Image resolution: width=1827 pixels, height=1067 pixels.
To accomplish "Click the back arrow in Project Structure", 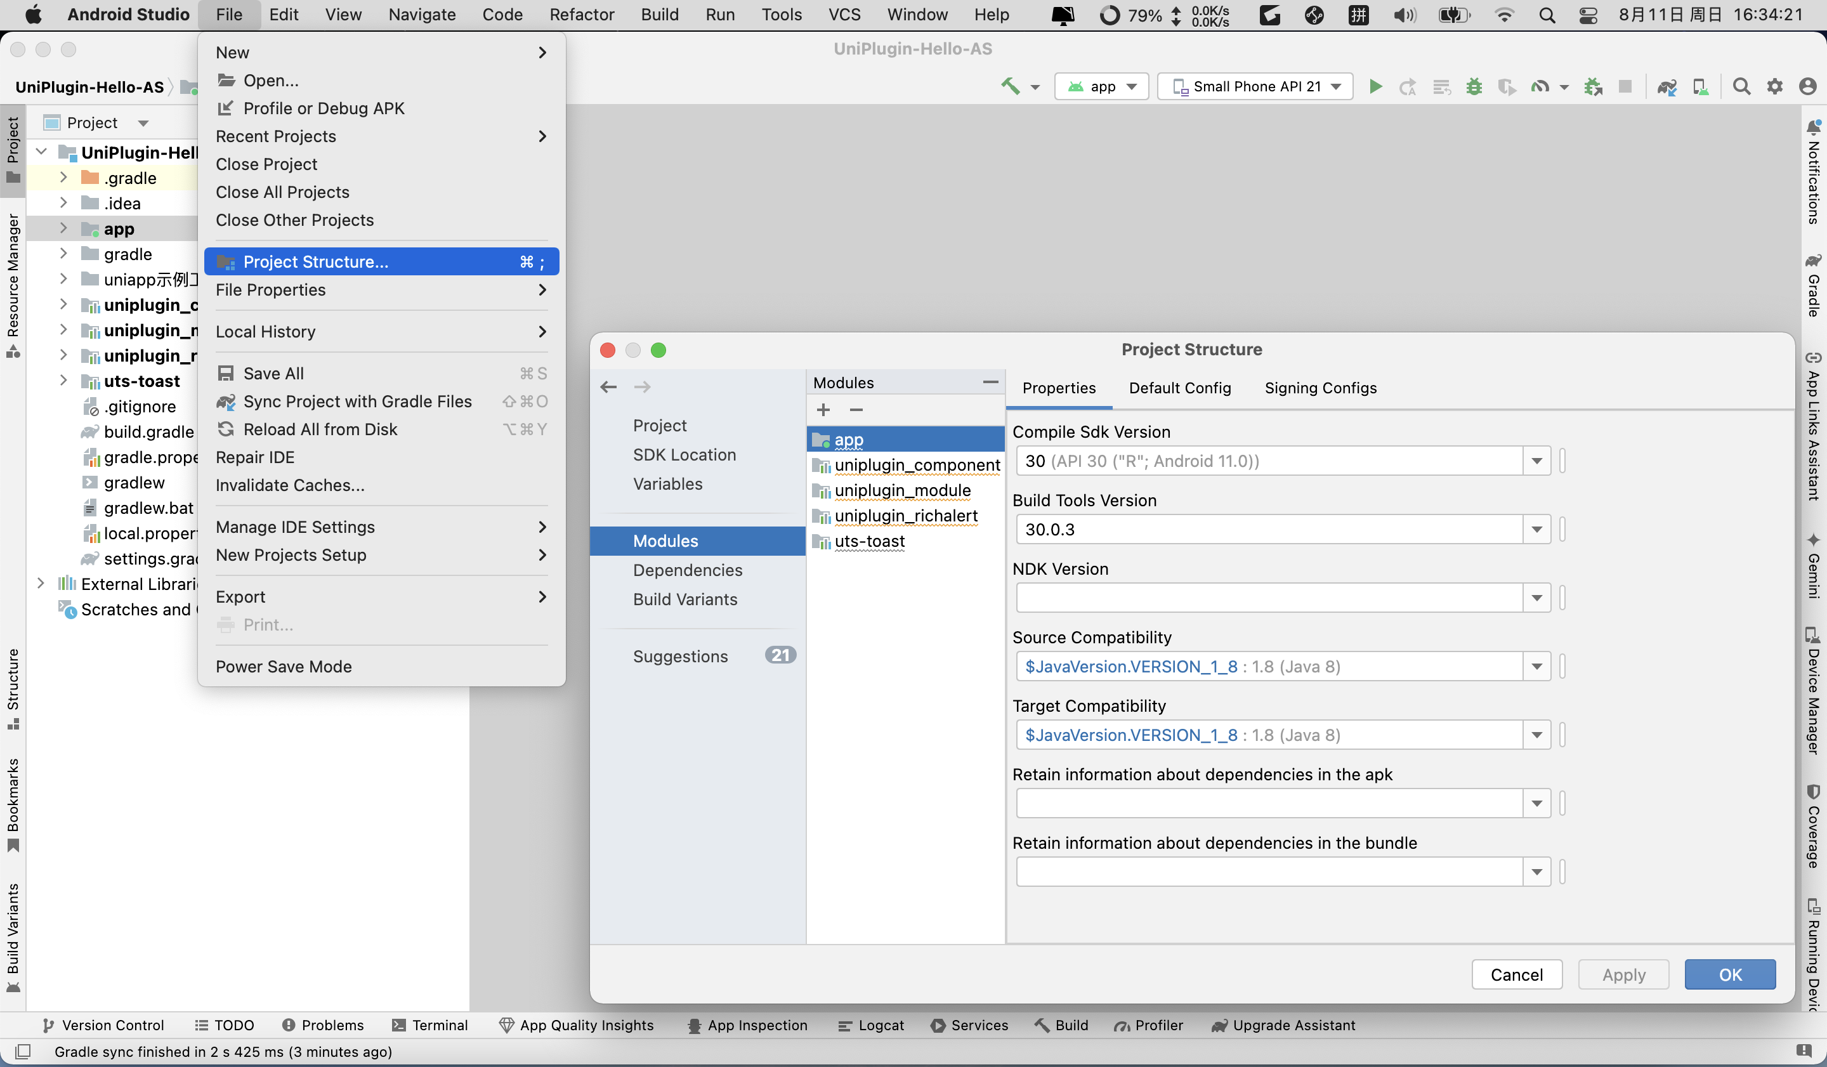I will point(608,387).
